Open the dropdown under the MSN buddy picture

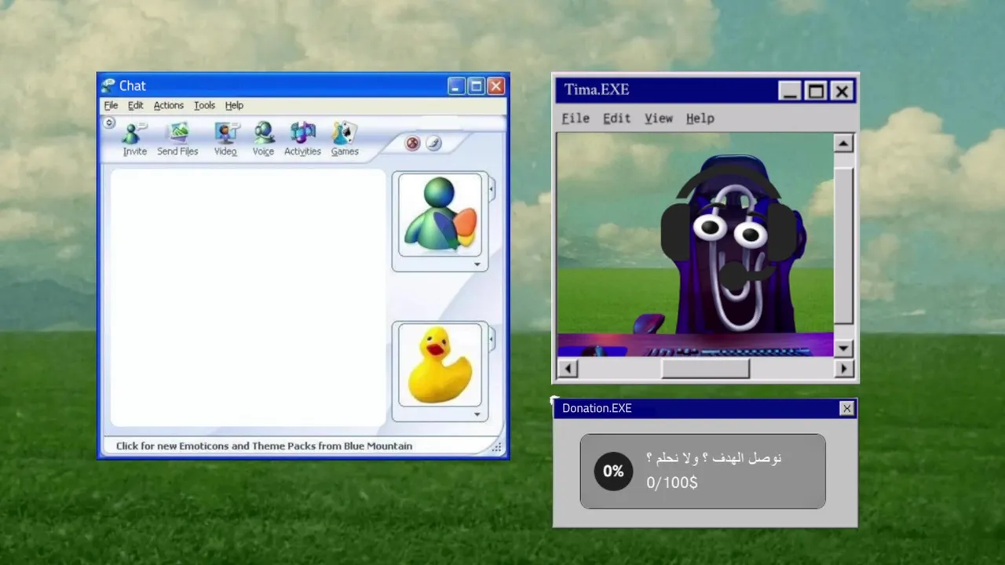pyautogui.click(x=477, y=264)
